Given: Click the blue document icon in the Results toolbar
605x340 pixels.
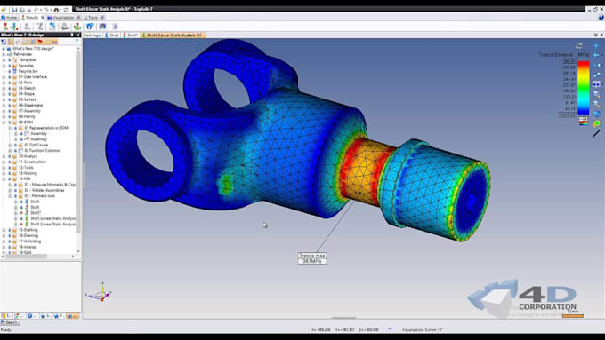Looking at the screenshot, I should (52, 26).
